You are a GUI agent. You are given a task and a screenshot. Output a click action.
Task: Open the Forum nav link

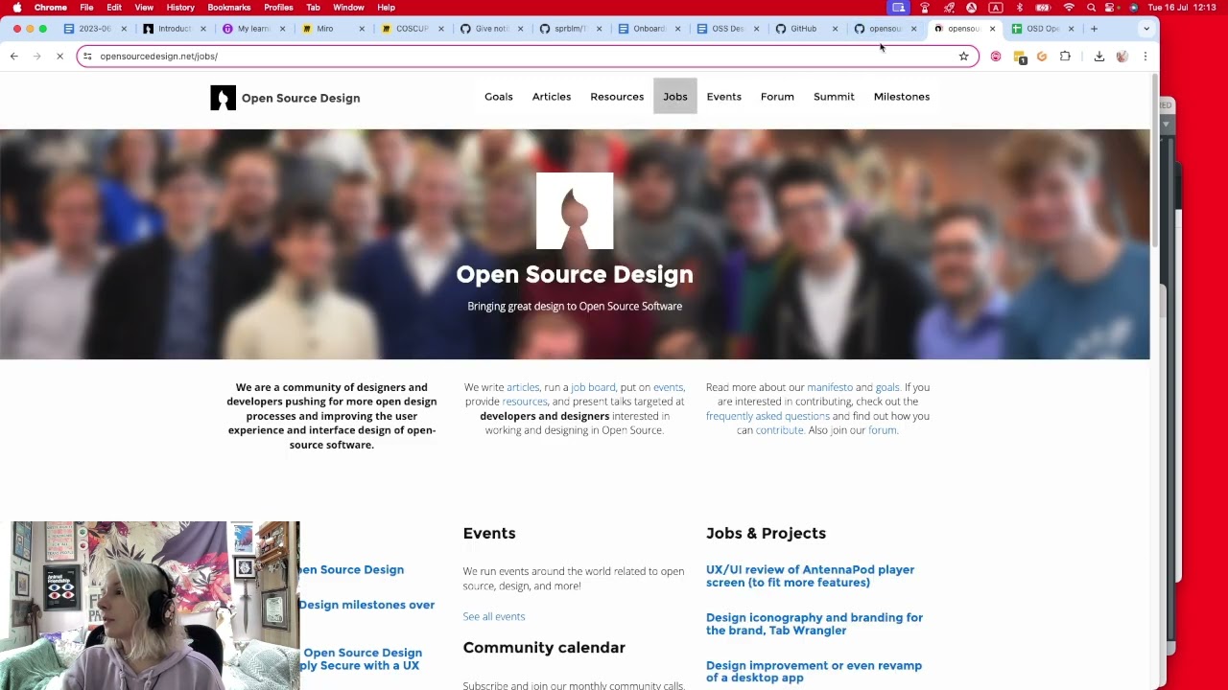[x=777, y=97]
